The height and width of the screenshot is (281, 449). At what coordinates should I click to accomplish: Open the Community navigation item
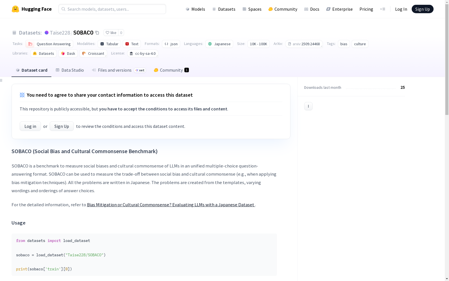coord(283,9)
